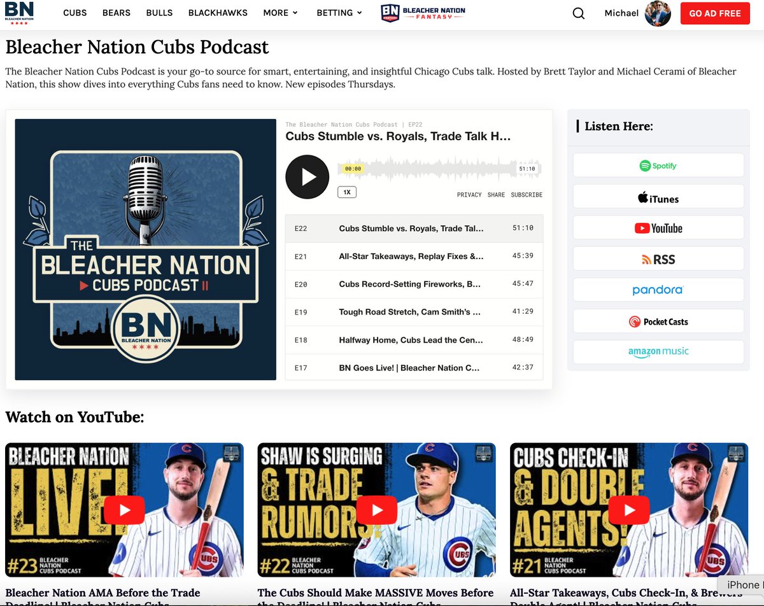764x606 pixels.
Task: Seek within the audio waveform
Action: [x=439, y=169]
